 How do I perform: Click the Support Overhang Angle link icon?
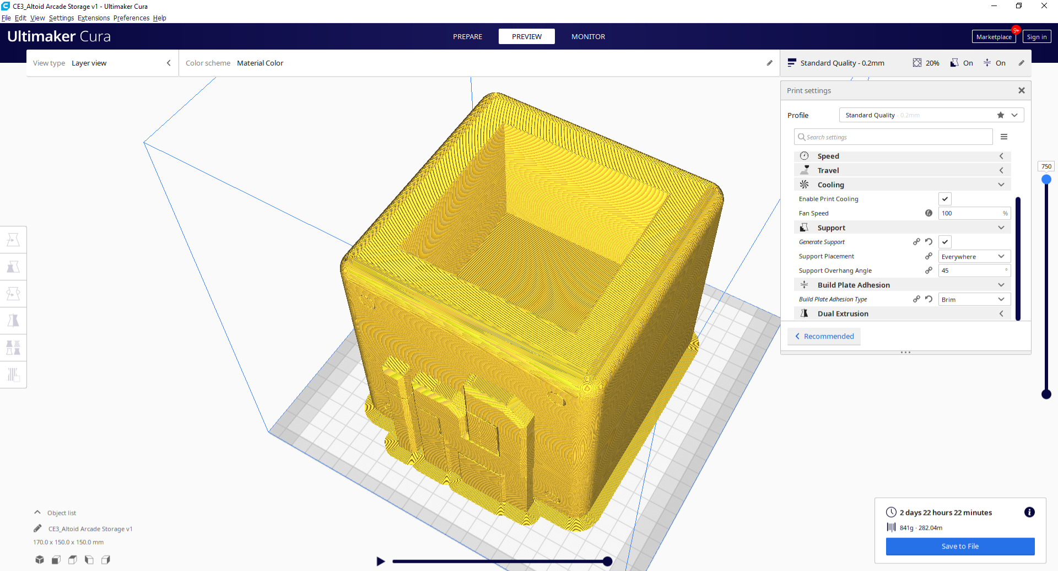929,271
